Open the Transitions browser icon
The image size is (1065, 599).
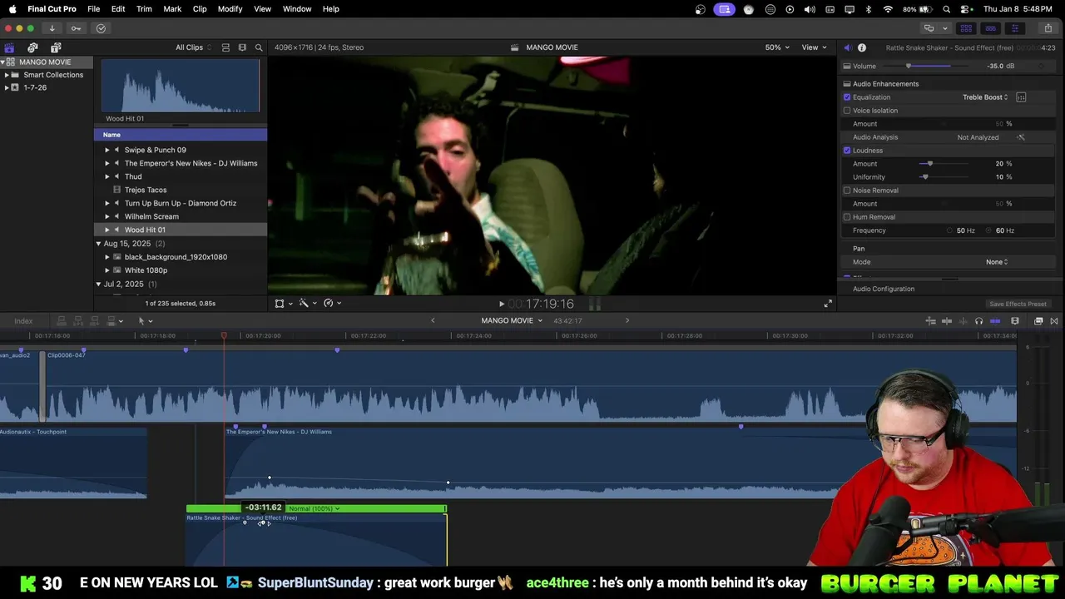point(1054,321)
